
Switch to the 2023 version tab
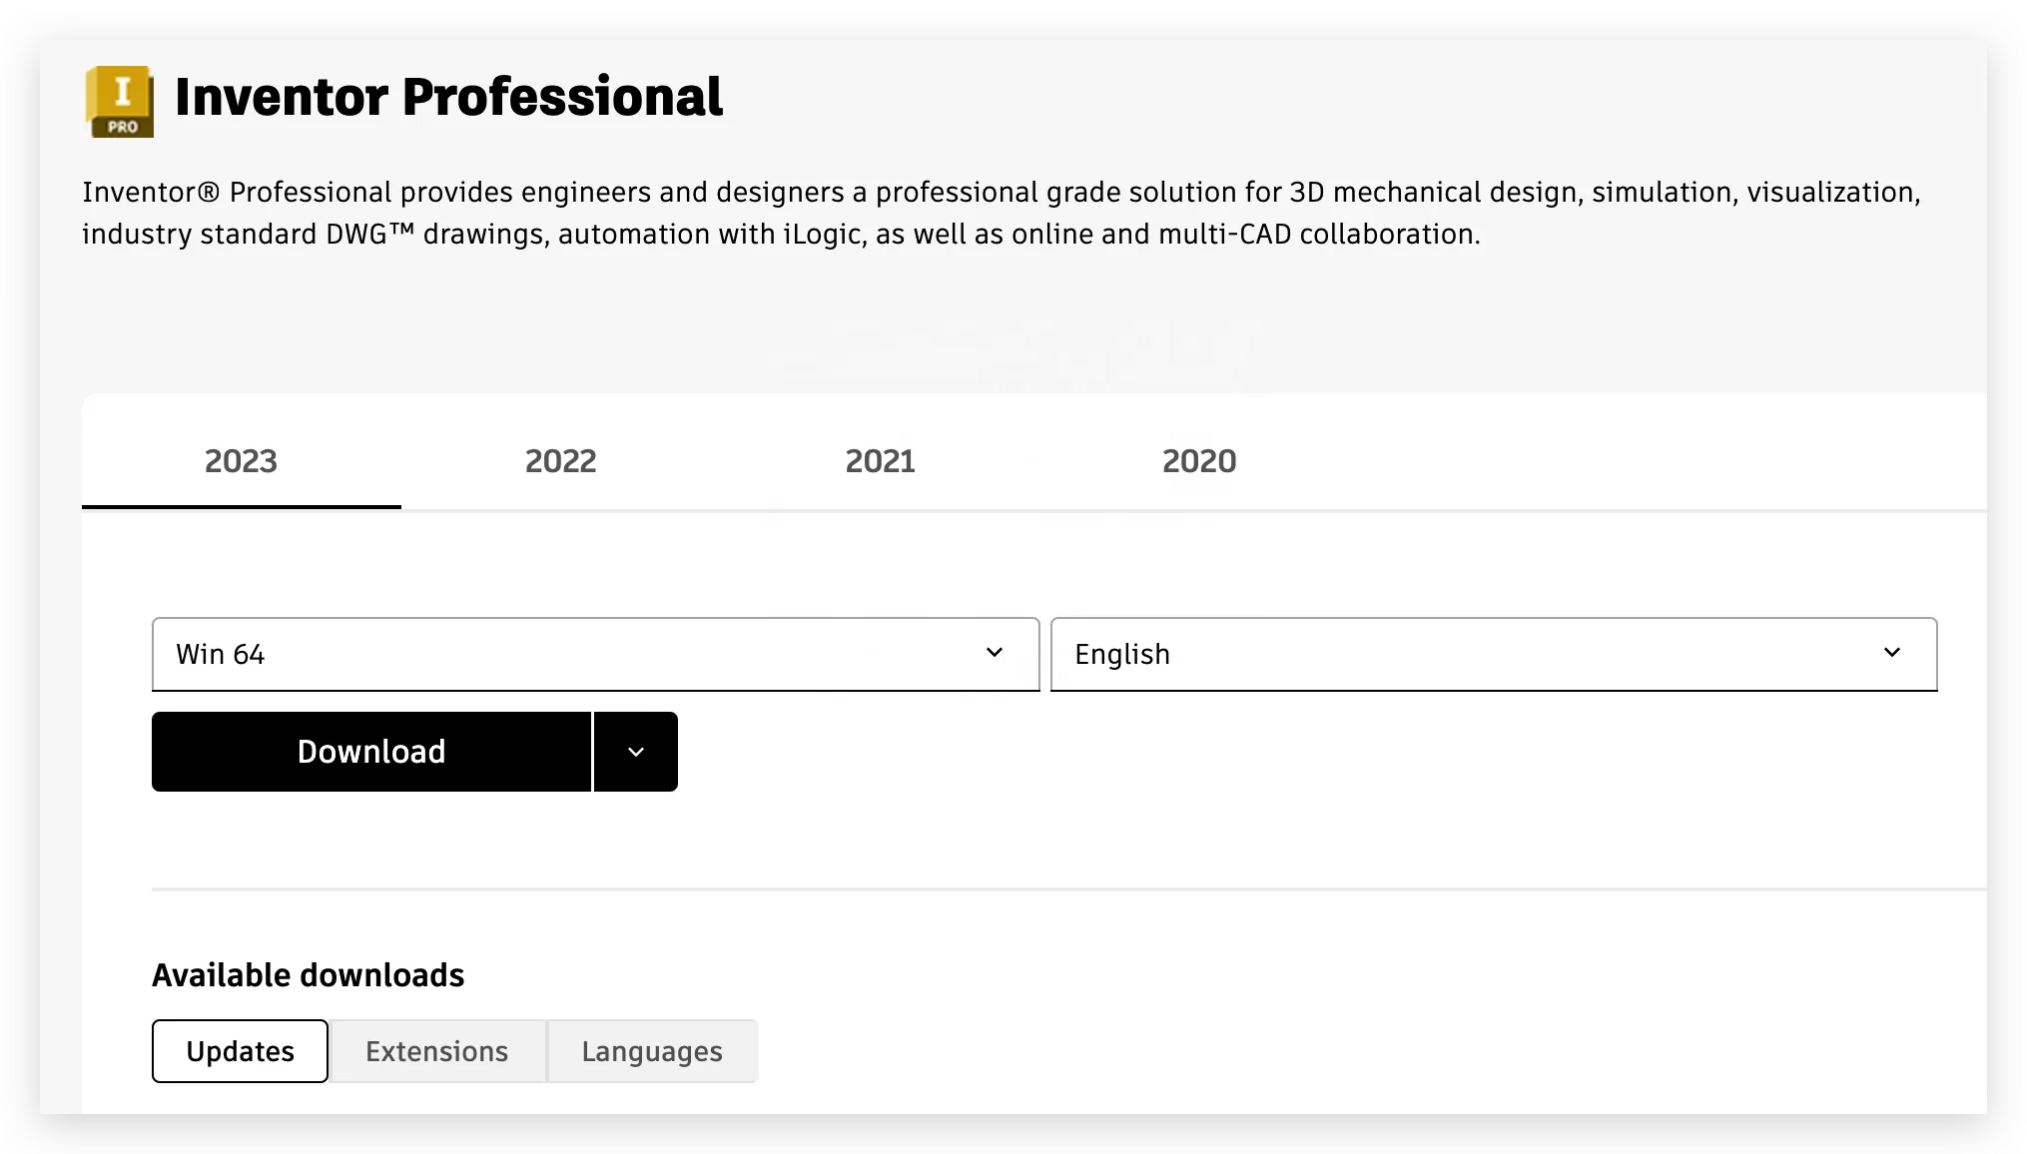(x=241, y=461)
